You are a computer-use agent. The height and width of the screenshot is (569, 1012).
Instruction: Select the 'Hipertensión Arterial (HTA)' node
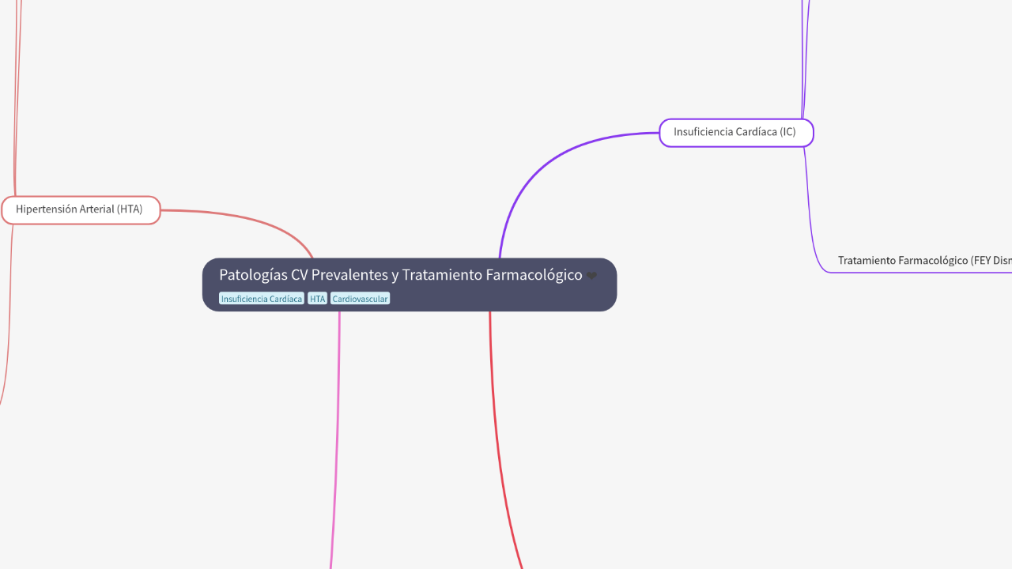(x=81, y=209)
